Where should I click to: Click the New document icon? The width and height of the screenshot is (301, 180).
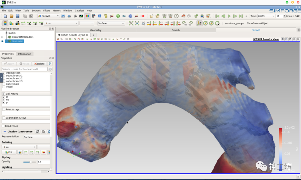point(5,16)
